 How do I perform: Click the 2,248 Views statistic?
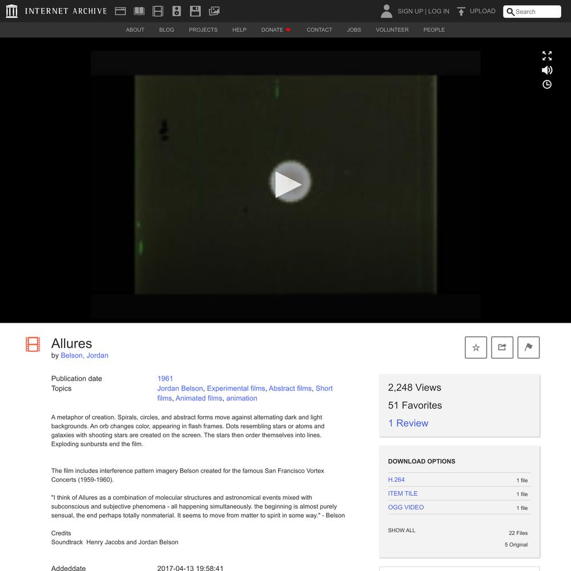[x=415, y=388]
